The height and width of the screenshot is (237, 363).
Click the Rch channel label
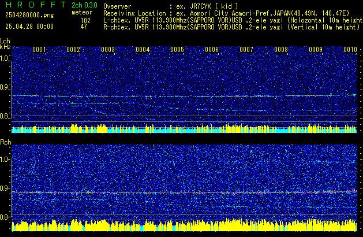coord(6,142)
